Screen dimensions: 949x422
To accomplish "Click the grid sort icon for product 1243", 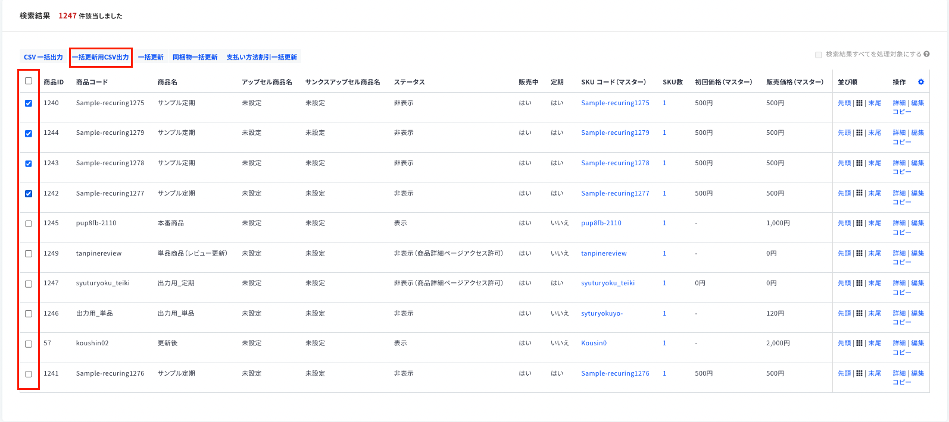I will click(859, 163).
